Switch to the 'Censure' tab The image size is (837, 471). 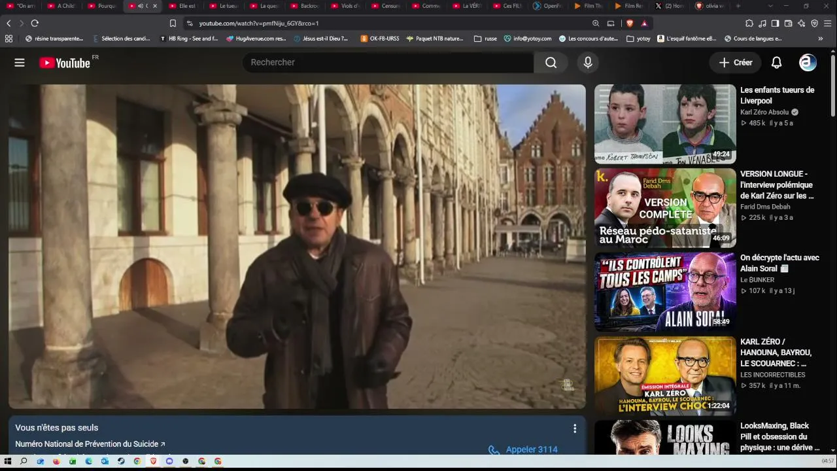[x=387, y=6]
